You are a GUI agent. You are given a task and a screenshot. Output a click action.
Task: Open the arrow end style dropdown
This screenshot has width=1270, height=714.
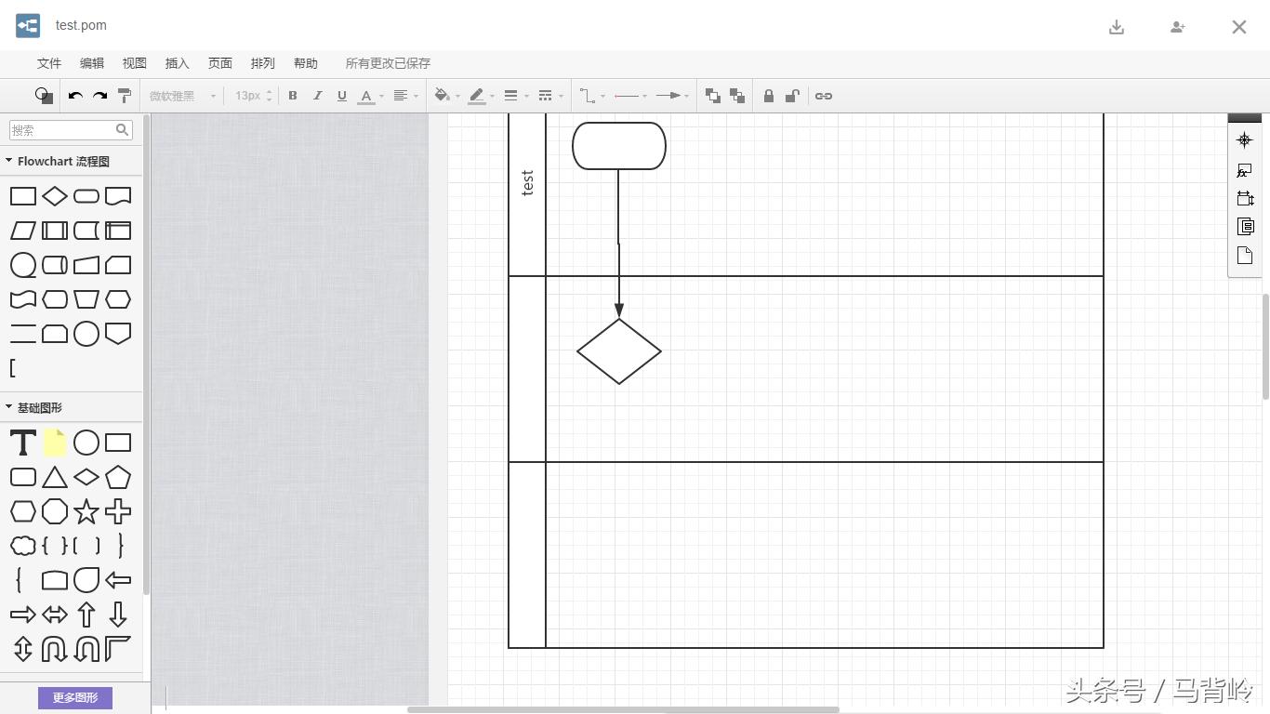click(672, 96)
